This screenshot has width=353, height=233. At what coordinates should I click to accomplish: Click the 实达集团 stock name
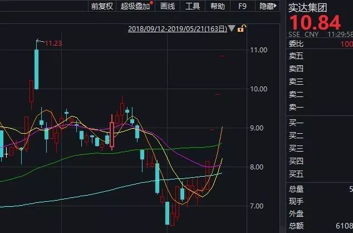(x=307, y=8)
